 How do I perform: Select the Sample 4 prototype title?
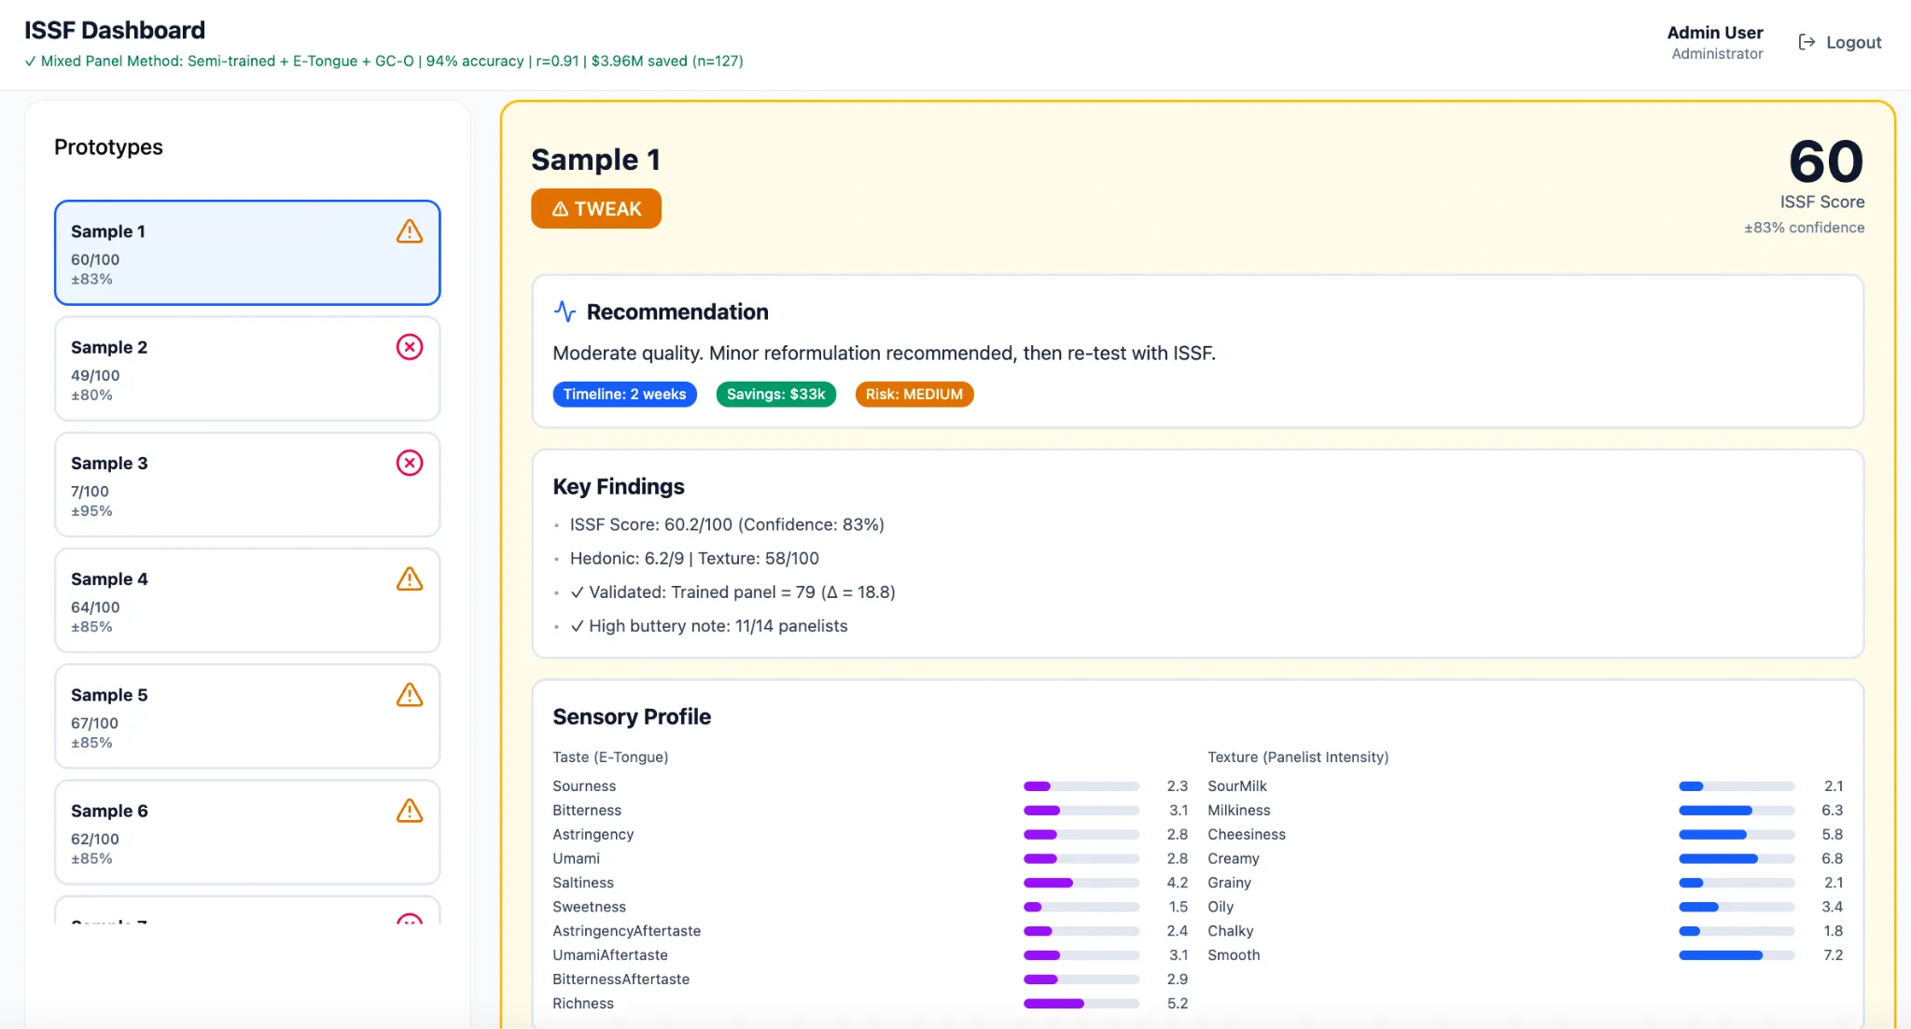pyautogui.click(x=109, y=579)
